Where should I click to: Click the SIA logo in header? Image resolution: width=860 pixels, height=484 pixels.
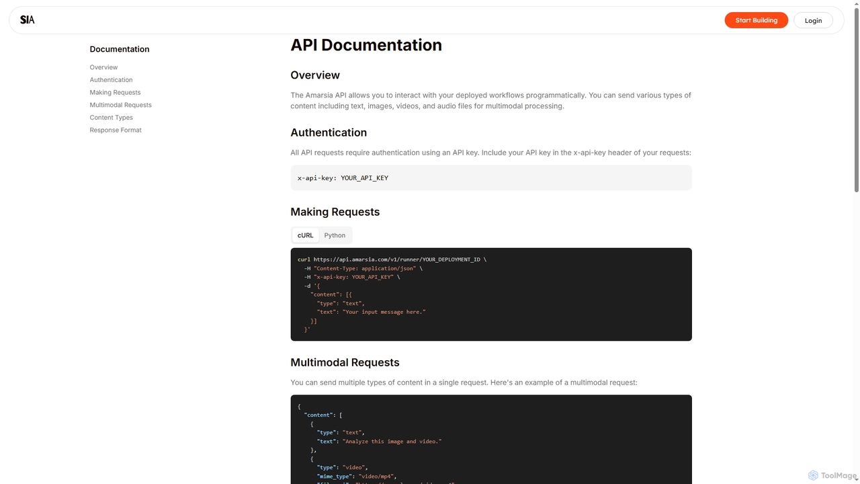click(27, 20)
